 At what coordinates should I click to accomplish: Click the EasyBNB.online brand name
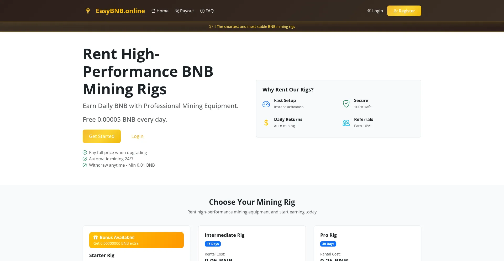pyautogui.click(x=120, y=11)
